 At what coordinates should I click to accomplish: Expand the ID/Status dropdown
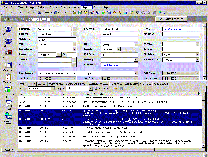click(197, 44)
